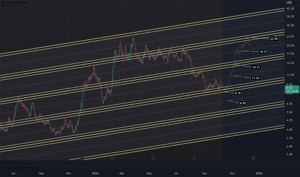Click 30.50 on the price scale

click(x=290, y=25)
